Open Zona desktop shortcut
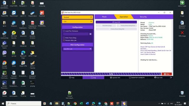 pos(14,64)
